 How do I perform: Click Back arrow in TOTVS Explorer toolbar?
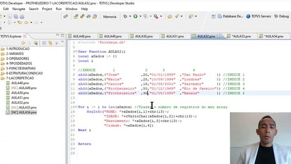(x=23, y=43)
